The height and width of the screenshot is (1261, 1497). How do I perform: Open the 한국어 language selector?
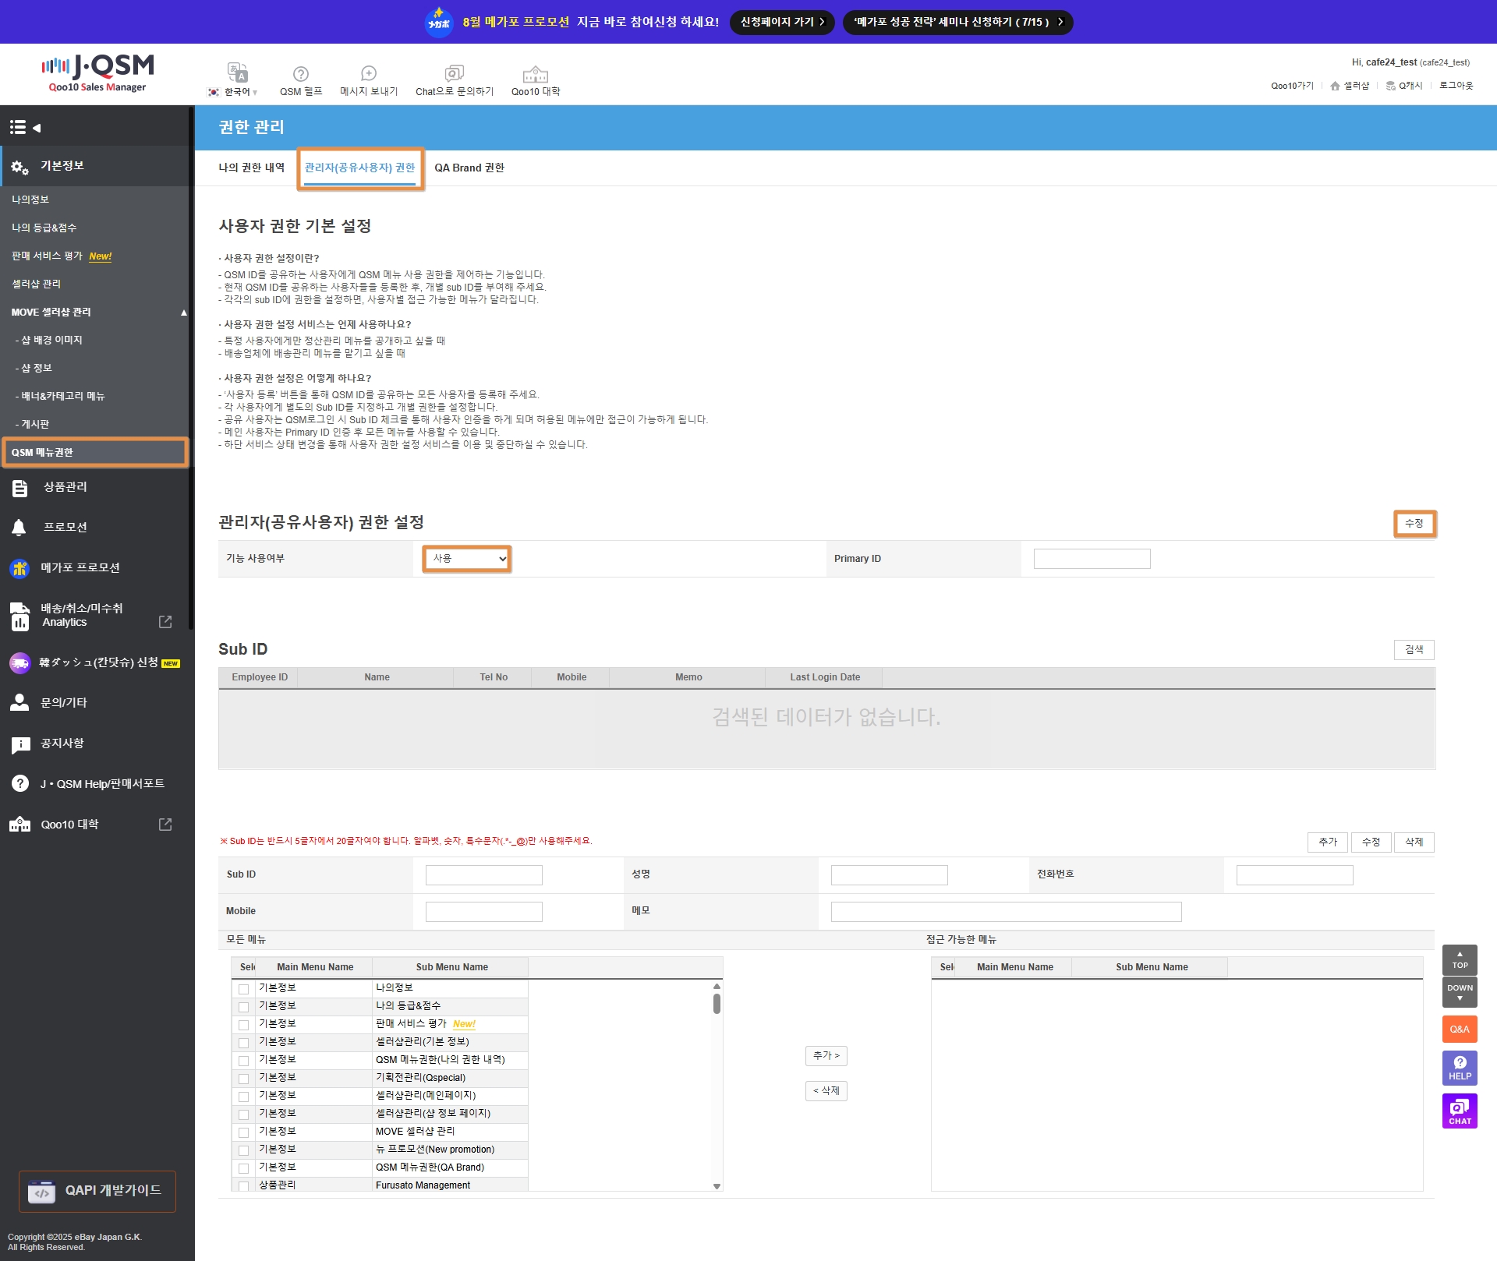tap(237, 91)
